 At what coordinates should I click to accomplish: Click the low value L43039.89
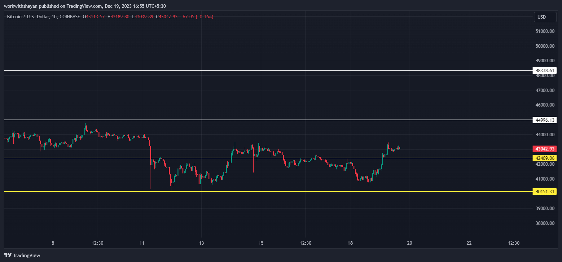[x=143, y=17]
